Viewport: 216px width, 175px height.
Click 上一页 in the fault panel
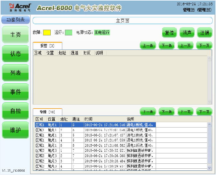click(x=186, y=112)
